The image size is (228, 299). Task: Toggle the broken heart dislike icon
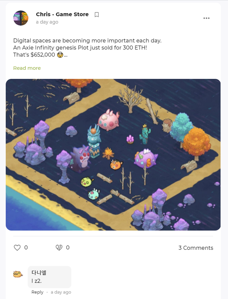coord(59,247)
